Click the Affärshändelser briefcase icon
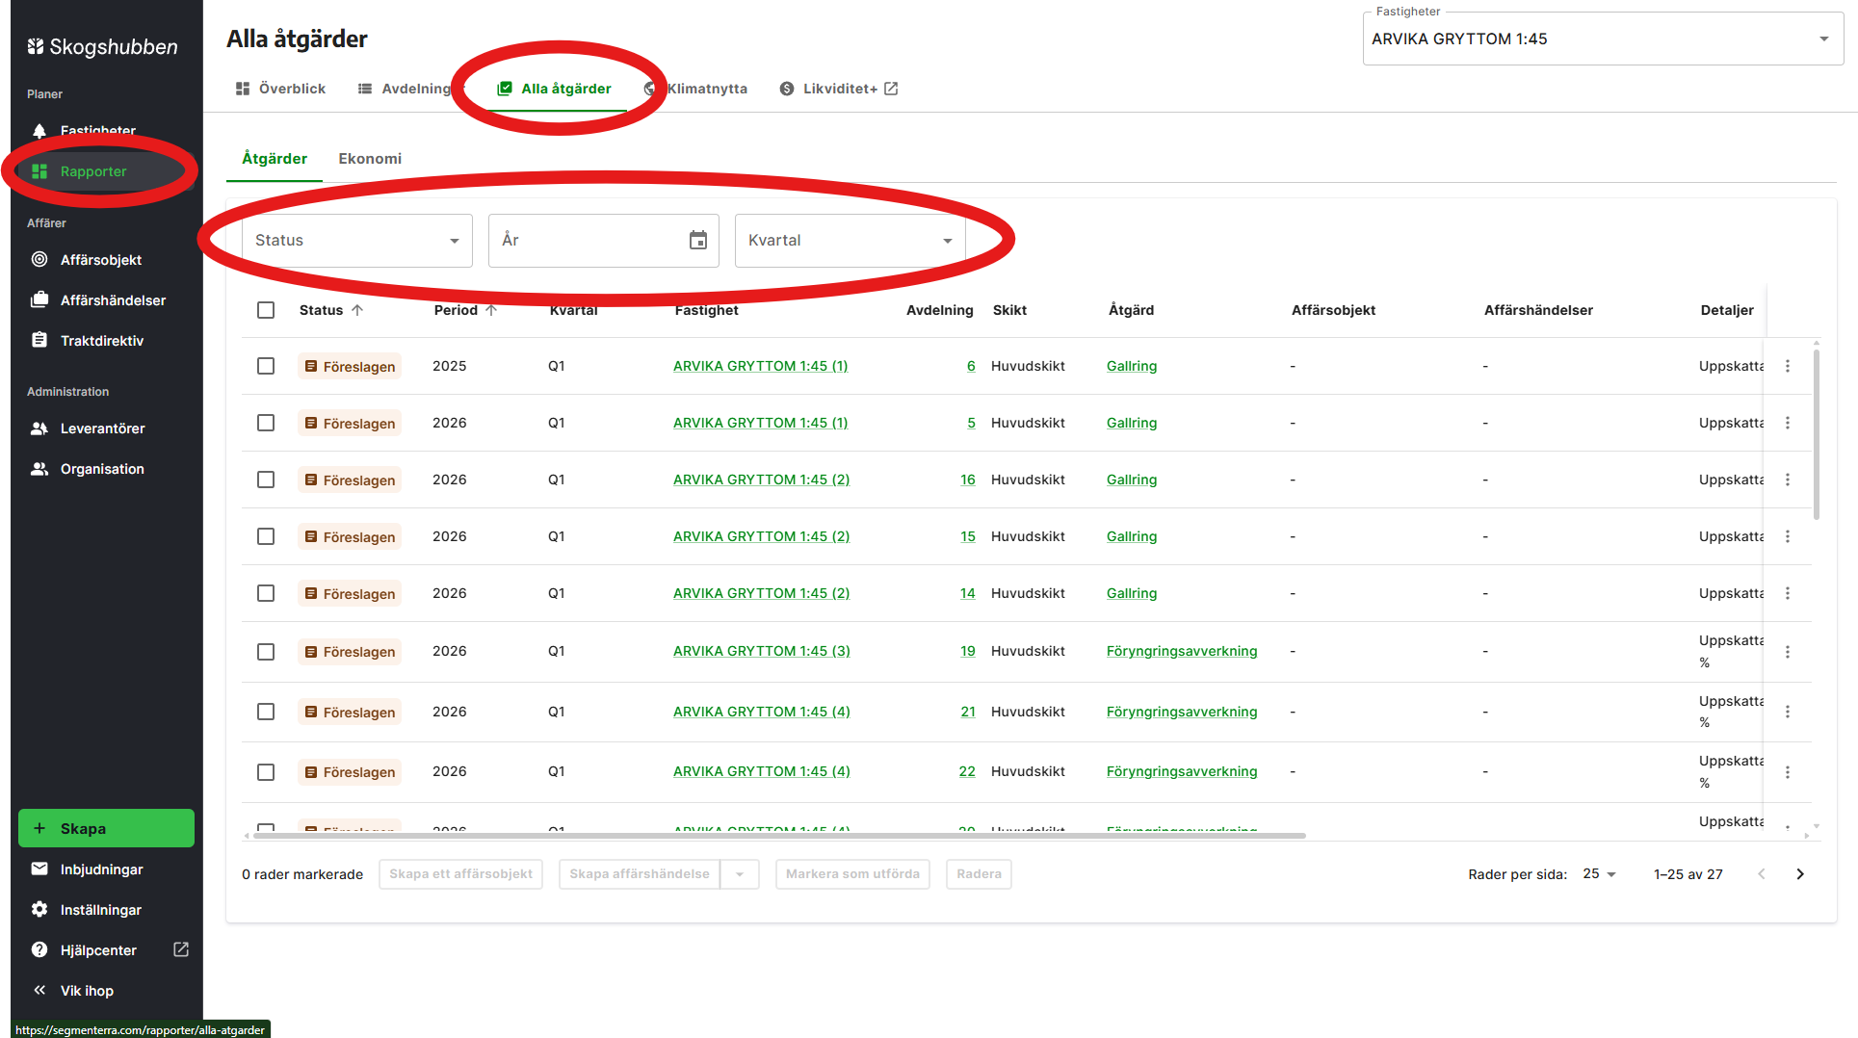This screenshot has width=1858, height=1038. click(x=39, y=300)
